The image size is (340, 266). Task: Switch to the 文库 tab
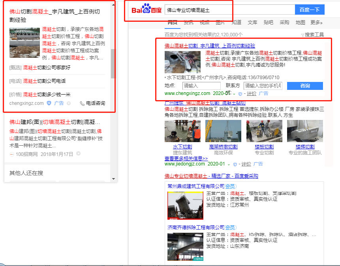(x=252, y=23)
